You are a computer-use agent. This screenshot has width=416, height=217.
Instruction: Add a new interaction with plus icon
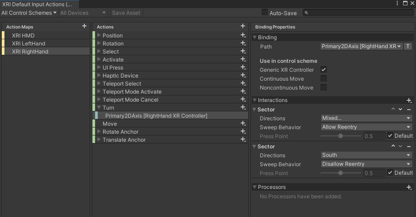(409, 100)
